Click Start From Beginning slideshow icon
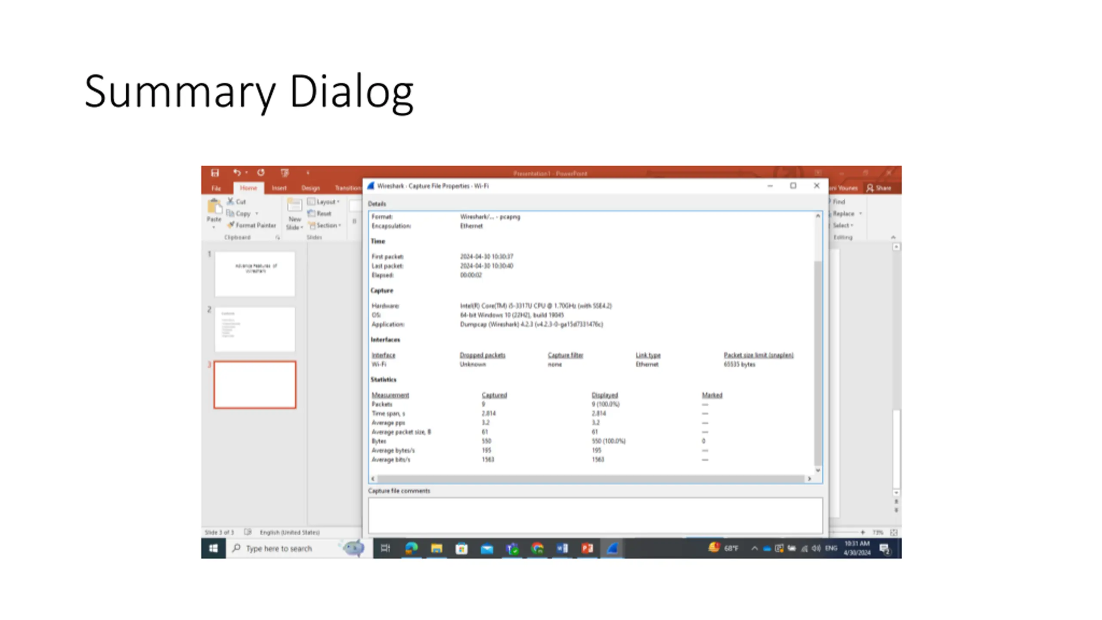This screenshot has width=1102, height=620. (x=285, y=173)
